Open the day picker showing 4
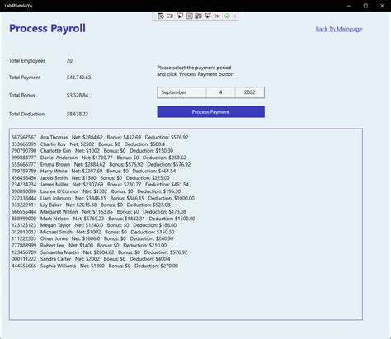This screenshot has width=391, height=339. (220, 92)
